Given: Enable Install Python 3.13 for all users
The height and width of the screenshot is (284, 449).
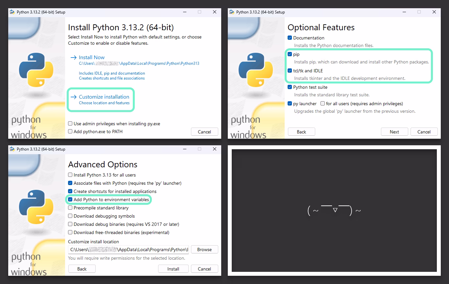Looking at the screenshot, I should (70, 175).
